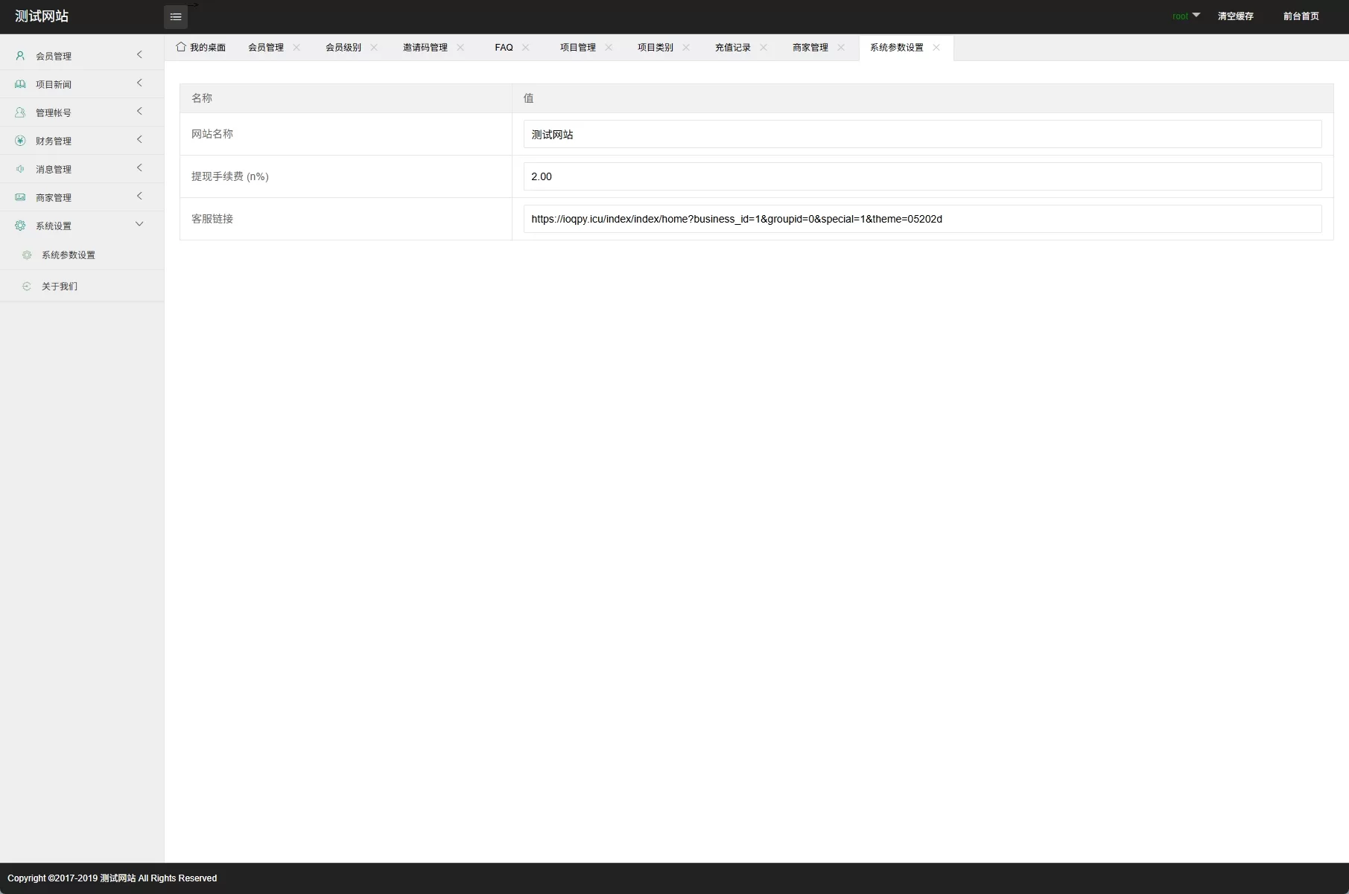Open the 前台首页 link

pos(1301,16)
